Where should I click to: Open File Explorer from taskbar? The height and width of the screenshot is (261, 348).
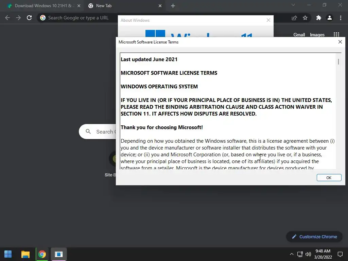[x=25, y=254]
